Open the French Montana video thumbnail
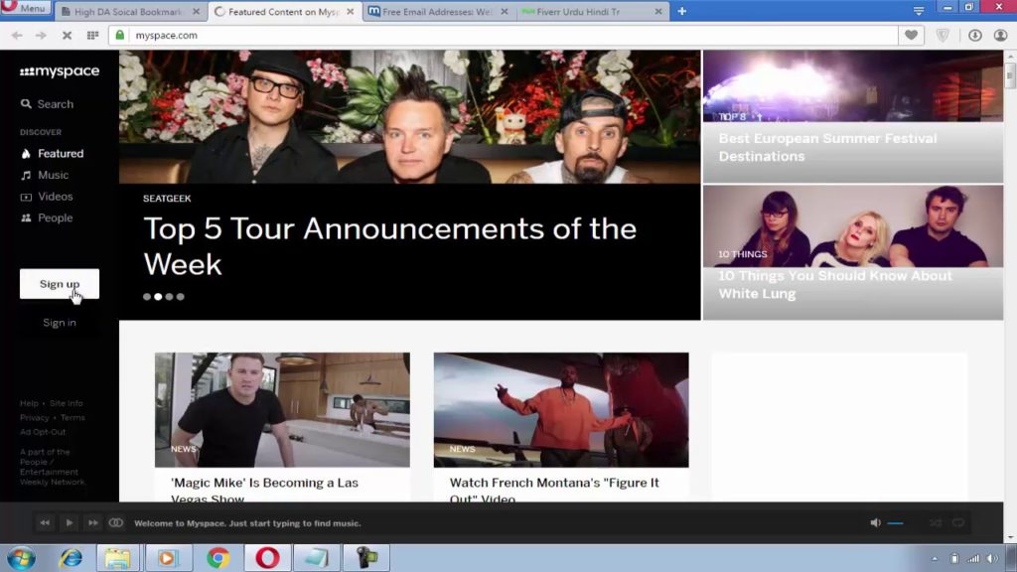This screenshot has height=572, width=1017. pos(561,410)
